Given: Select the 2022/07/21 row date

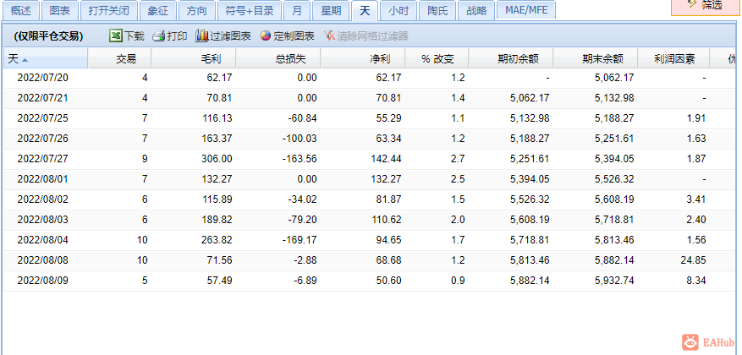Looking at the screenshot, I should 42,98.
